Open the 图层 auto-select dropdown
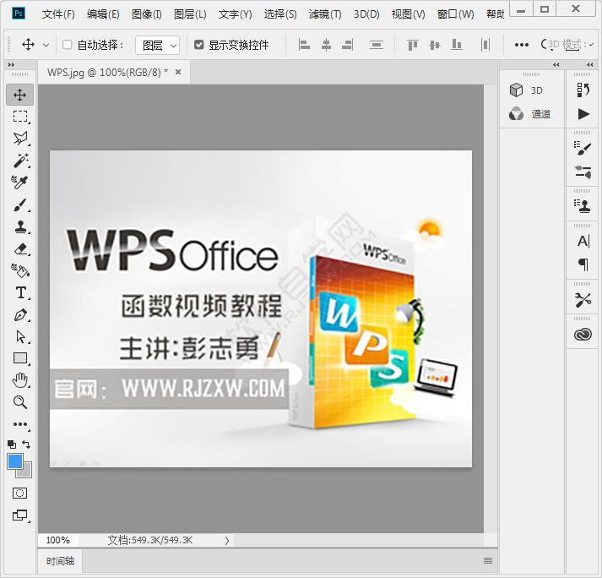 tap(158, 45)
